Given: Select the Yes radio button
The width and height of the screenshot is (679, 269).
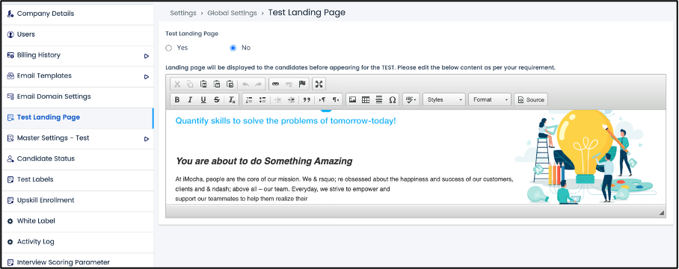Looking at the screenshot, I should point(169,48).
